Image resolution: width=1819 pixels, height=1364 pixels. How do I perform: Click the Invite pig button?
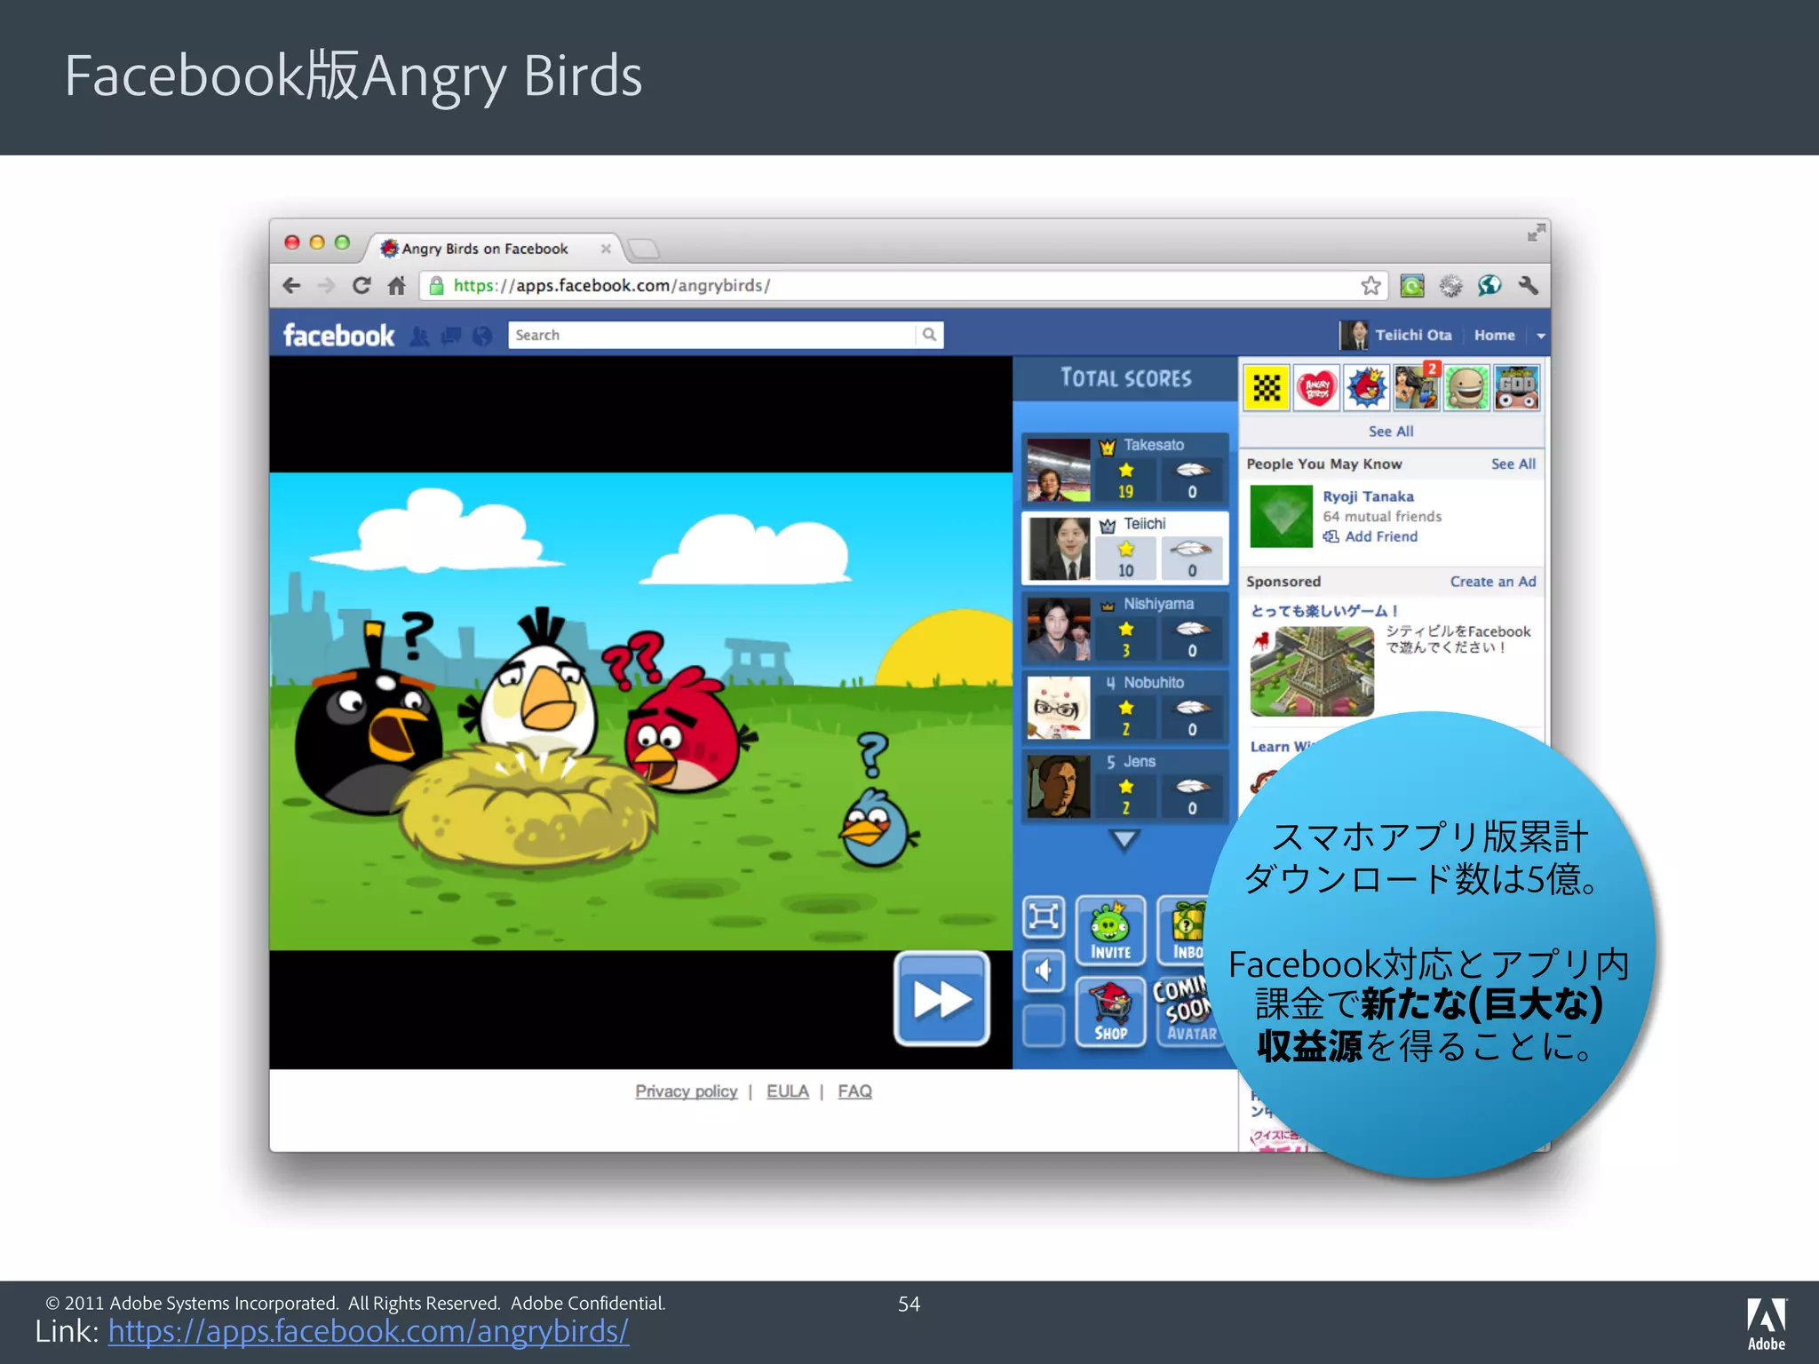tap(1110, 931)
